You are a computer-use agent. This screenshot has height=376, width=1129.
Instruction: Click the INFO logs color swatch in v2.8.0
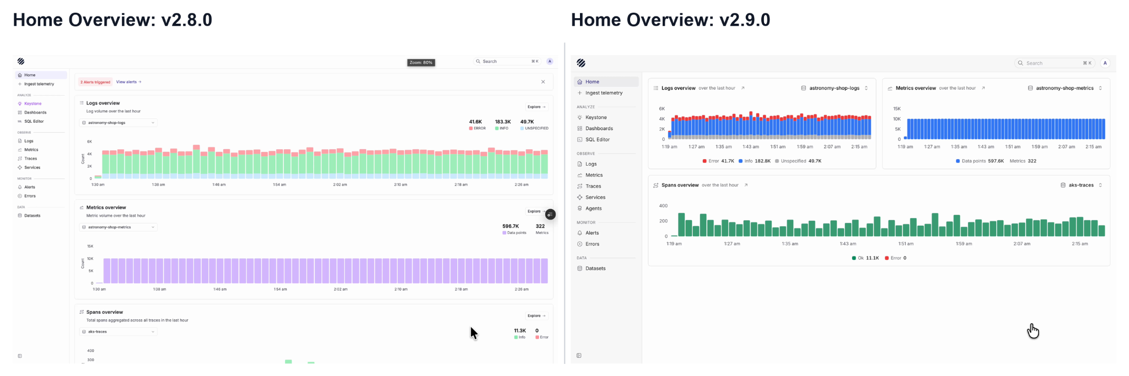(x=497, y=128)
